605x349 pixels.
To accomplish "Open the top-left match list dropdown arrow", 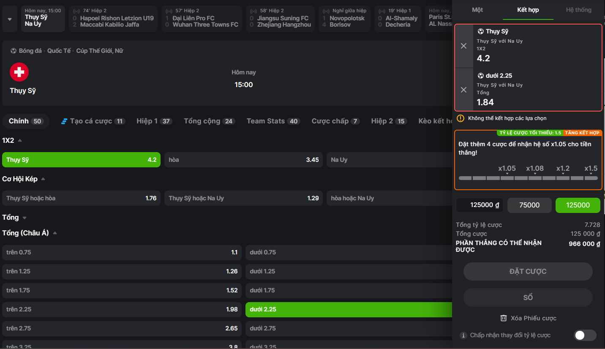I will point(10,19).
